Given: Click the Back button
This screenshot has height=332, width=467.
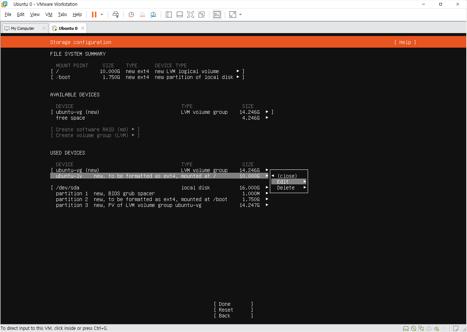Looking at the screenshot, I should tap(233, 316).
